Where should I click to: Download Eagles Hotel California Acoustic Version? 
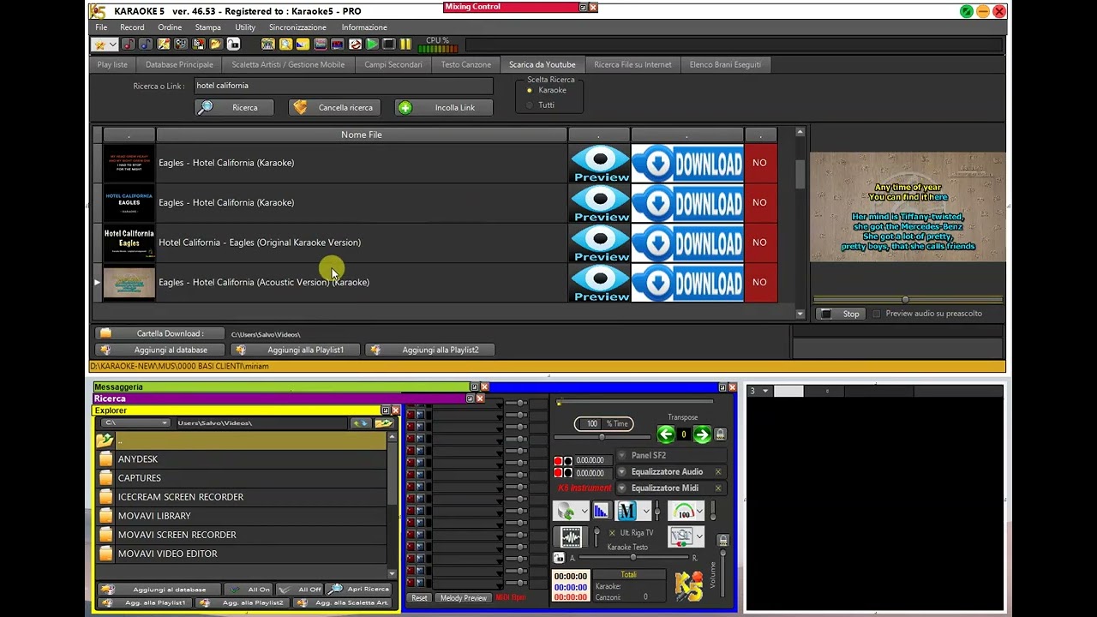click(687, 282)
